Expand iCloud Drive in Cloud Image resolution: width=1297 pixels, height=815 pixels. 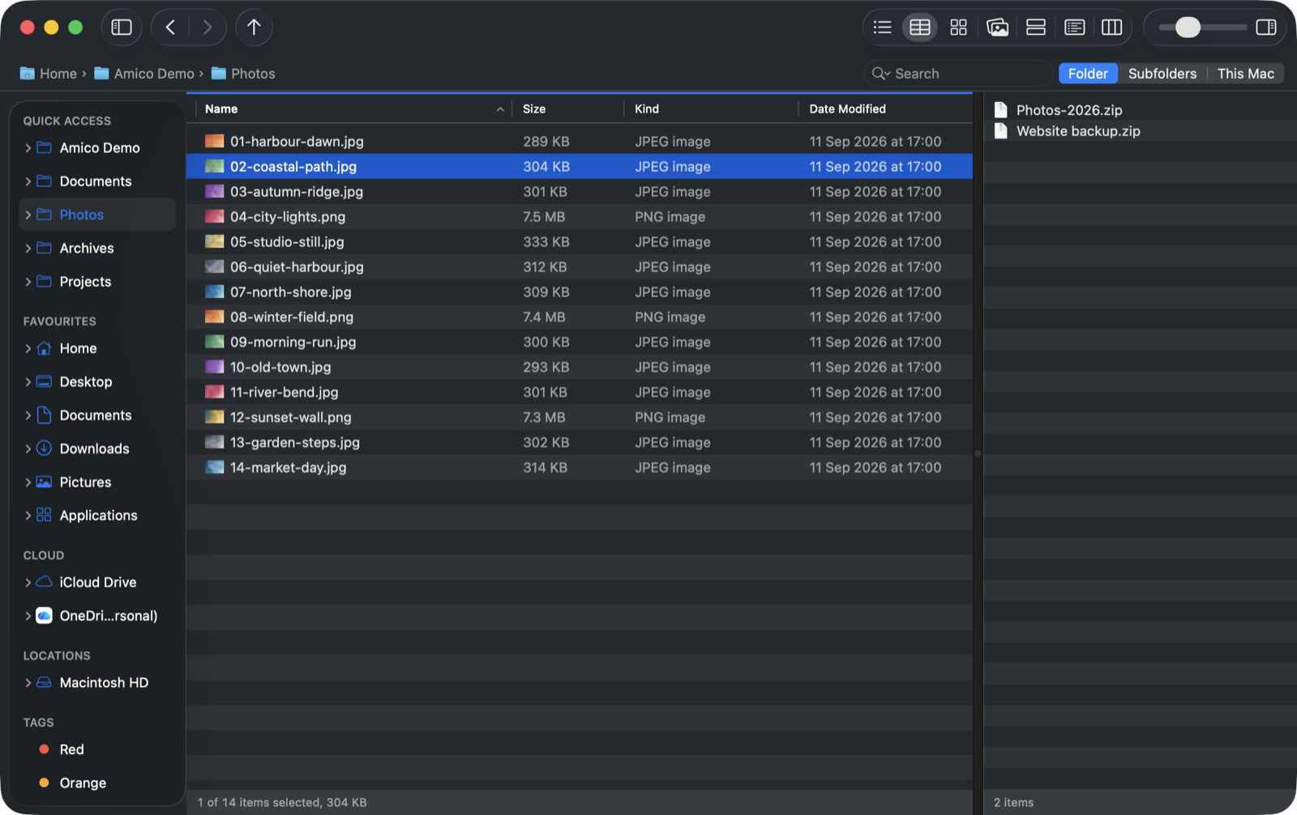tap(28, 582)
